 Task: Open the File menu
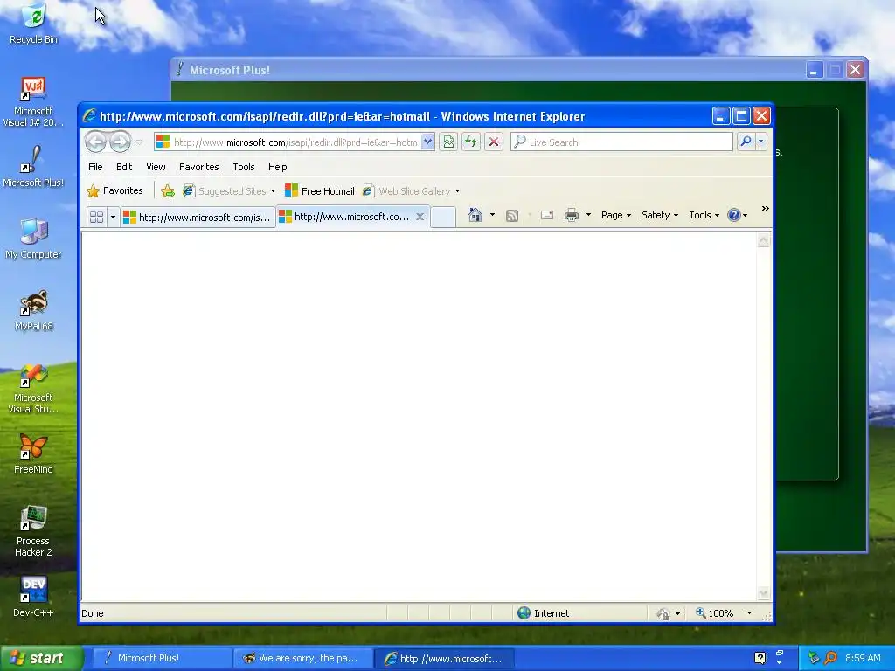click(x=95, y=167)
